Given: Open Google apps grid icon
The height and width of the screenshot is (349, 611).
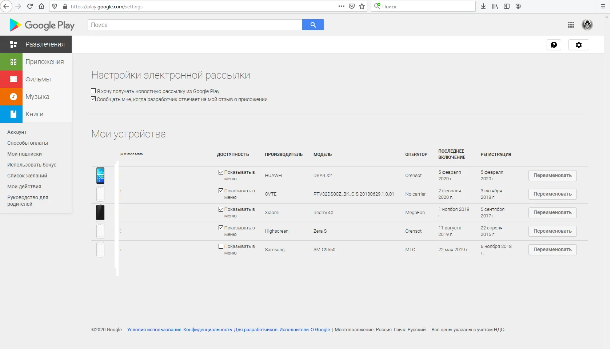Looking at the screenshot, I should pyautogui.click(x=571, y=25).
